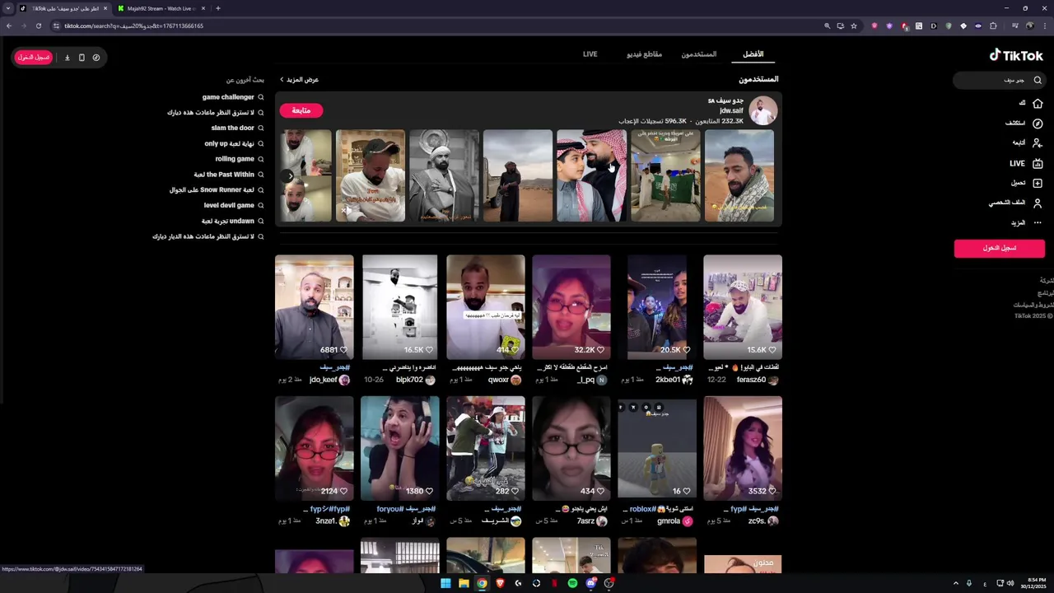Select suggestion undawn
This screenshot has height=593, width=1054.
click(228, 221)
